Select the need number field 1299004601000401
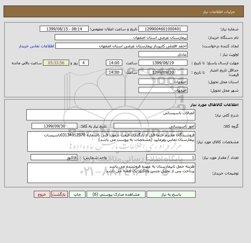The image size is (251, 243). pos(163,29)
